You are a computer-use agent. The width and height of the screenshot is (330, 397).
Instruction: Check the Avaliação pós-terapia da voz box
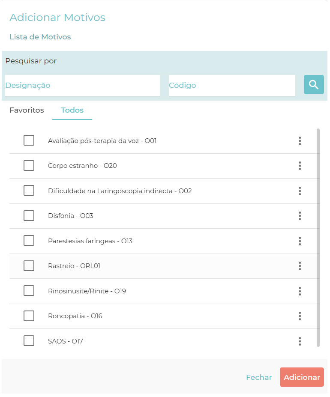click(29, 140)
